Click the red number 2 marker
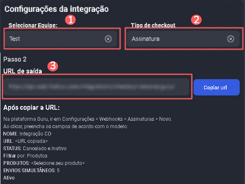 coord(196,20)
